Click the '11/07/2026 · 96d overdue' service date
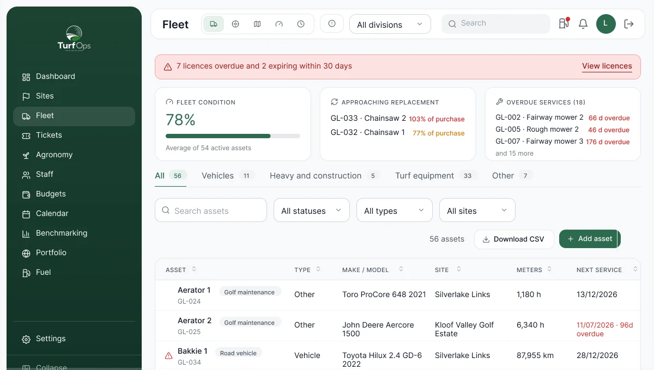The image size is (654, 370). click(605, 329)
